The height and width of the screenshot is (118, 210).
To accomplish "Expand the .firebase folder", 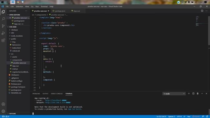I will 14,30.
